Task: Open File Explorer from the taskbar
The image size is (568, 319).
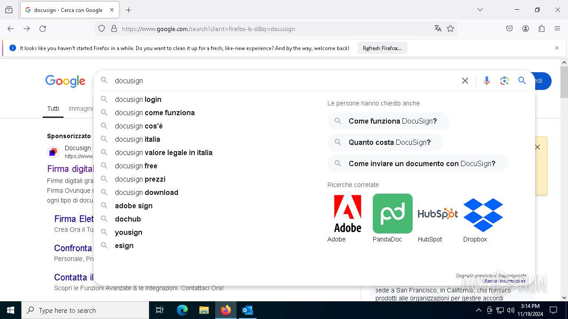Action: tap(204, 310)
